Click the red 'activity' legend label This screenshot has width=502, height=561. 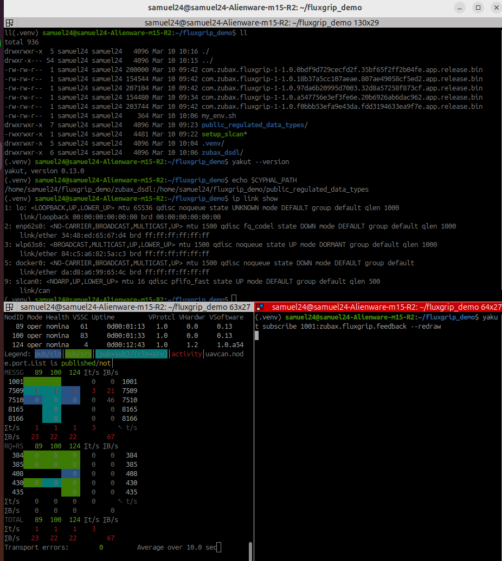[187, 354]
